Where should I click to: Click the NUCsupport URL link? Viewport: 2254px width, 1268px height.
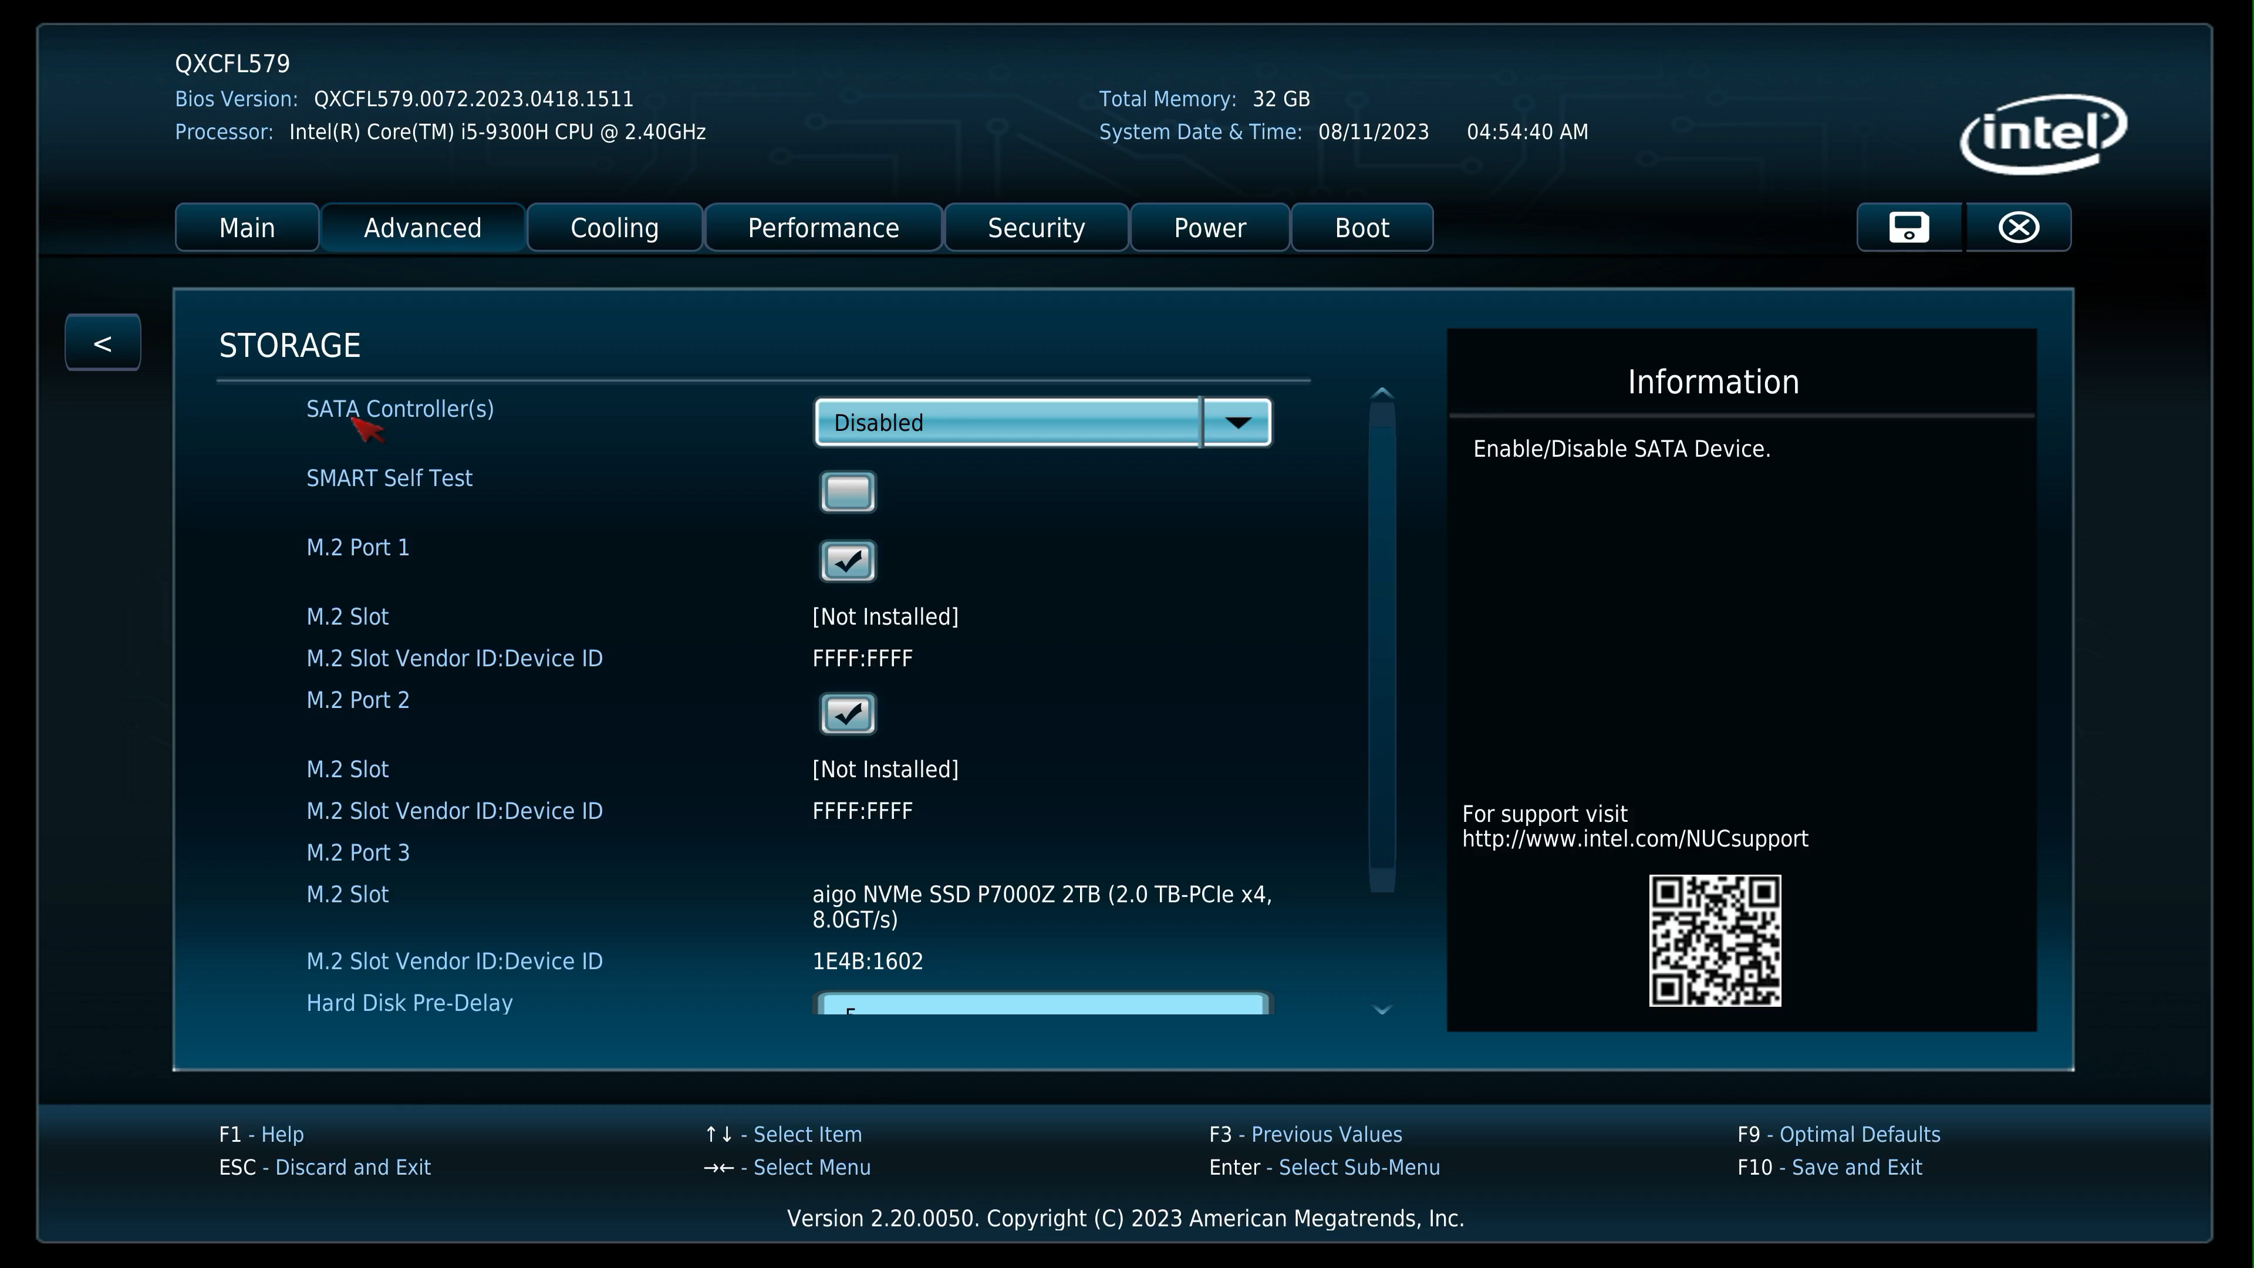tap(1635, 838)
